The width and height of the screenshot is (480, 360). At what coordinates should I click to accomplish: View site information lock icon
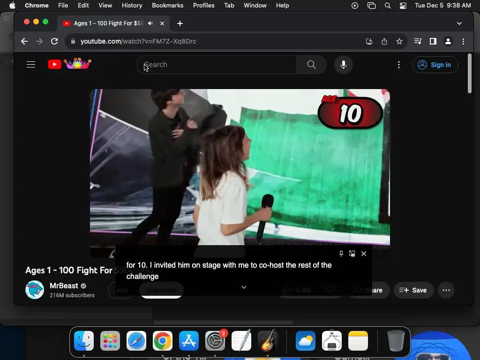[x=73, y=41]
